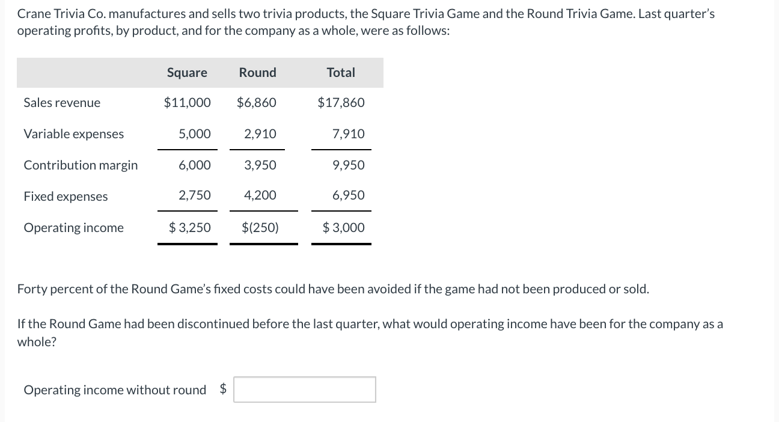Click the $11,000 Square sales value
The height and width of the screenshot is (422, 779).
pyautogui.click(x=187, y=103)
